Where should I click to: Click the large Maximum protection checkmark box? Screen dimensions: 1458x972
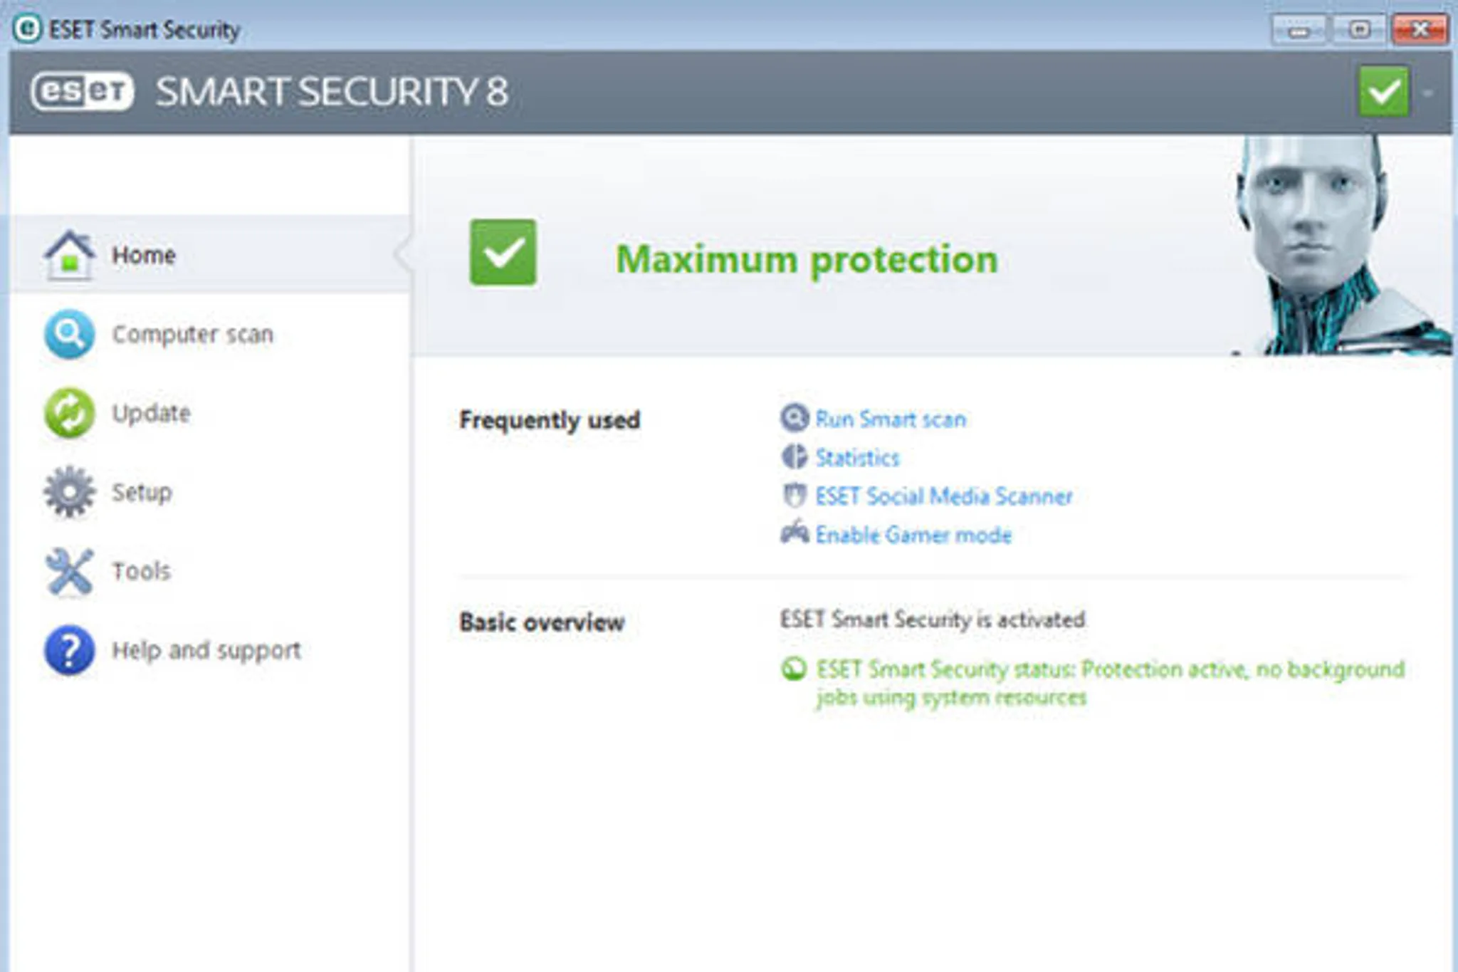pos(503,252)
